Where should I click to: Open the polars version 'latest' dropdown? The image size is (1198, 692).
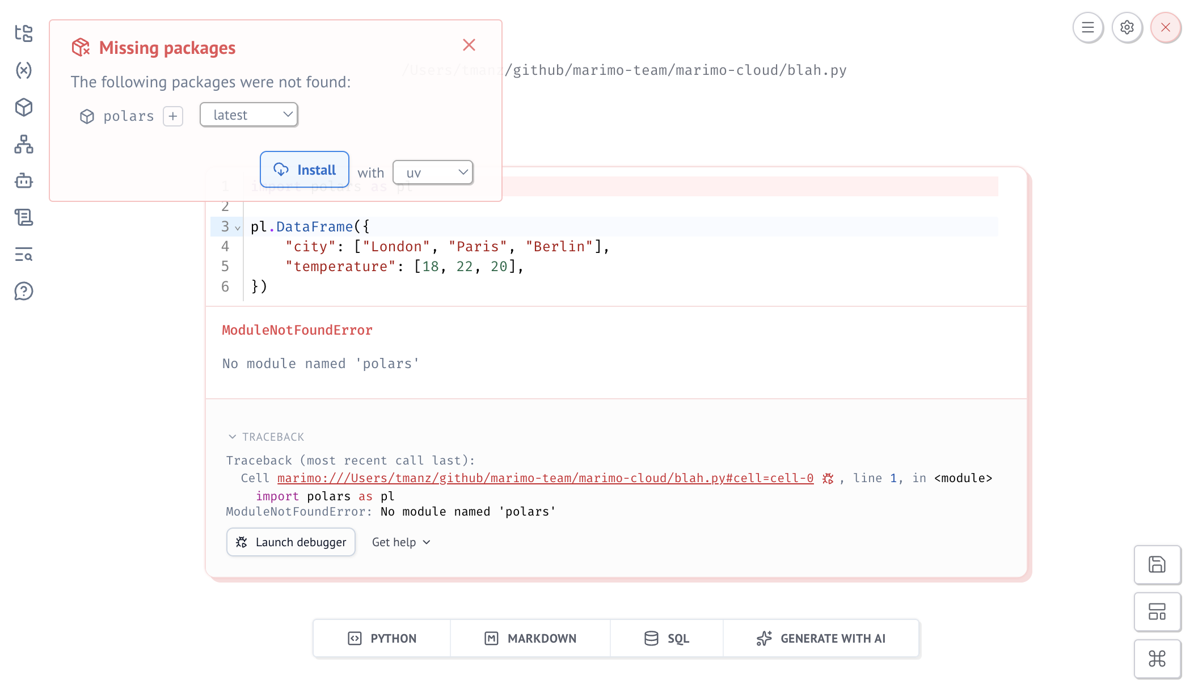click(249, 115)
